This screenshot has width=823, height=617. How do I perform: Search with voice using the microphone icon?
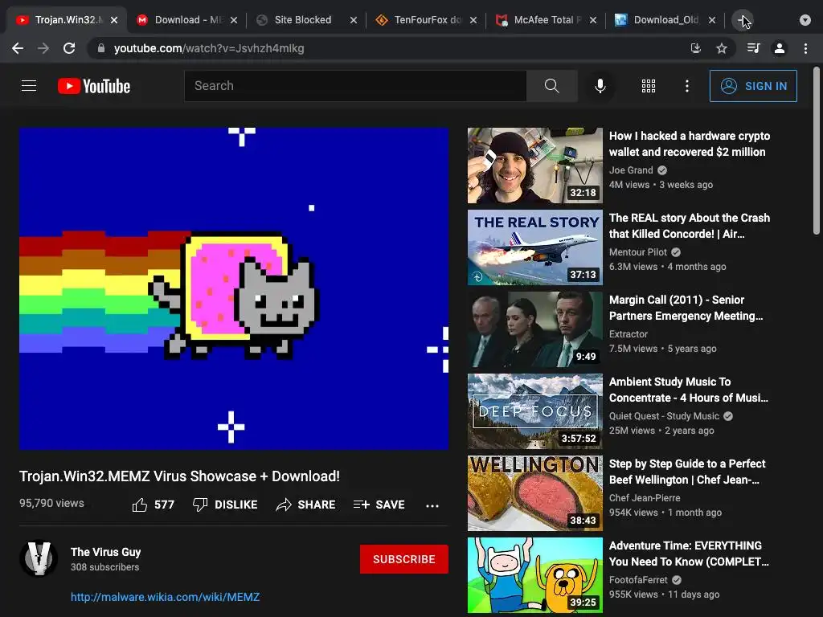(x=600, y=85)
